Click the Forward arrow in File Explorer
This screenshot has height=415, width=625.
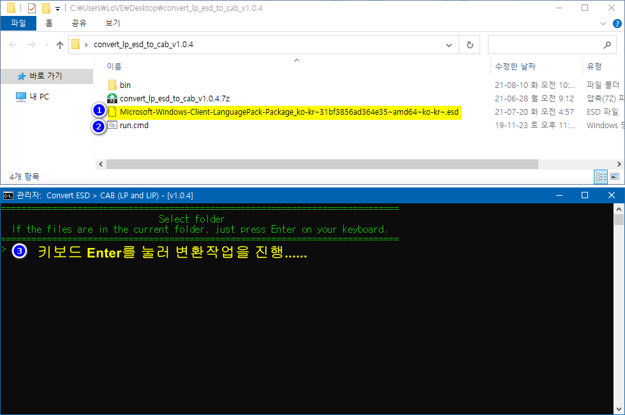(x=31, y=45)
